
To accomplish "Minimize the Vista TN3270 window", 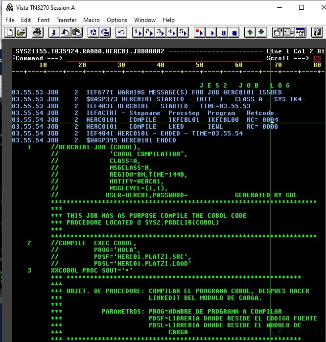I will 279,8.
